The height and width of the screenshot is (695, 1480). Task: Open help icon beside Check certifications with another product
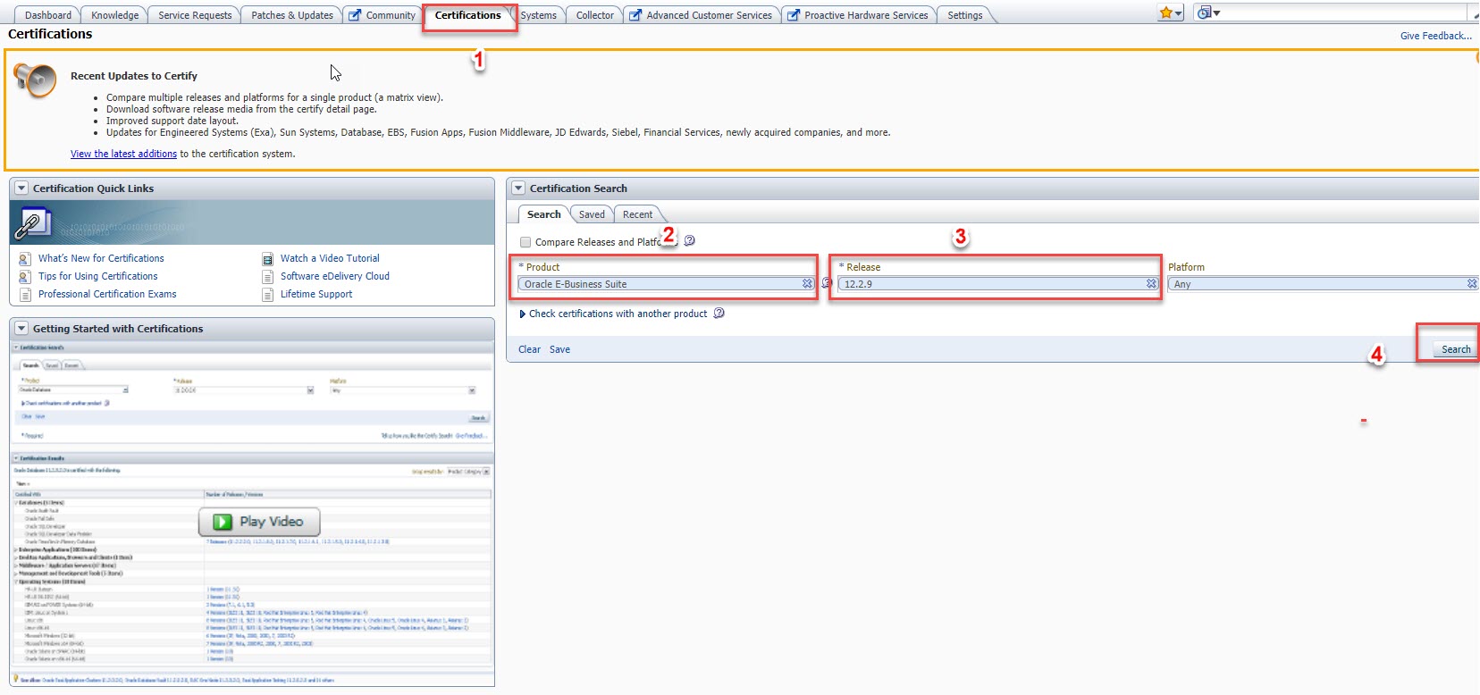(719, 314)
